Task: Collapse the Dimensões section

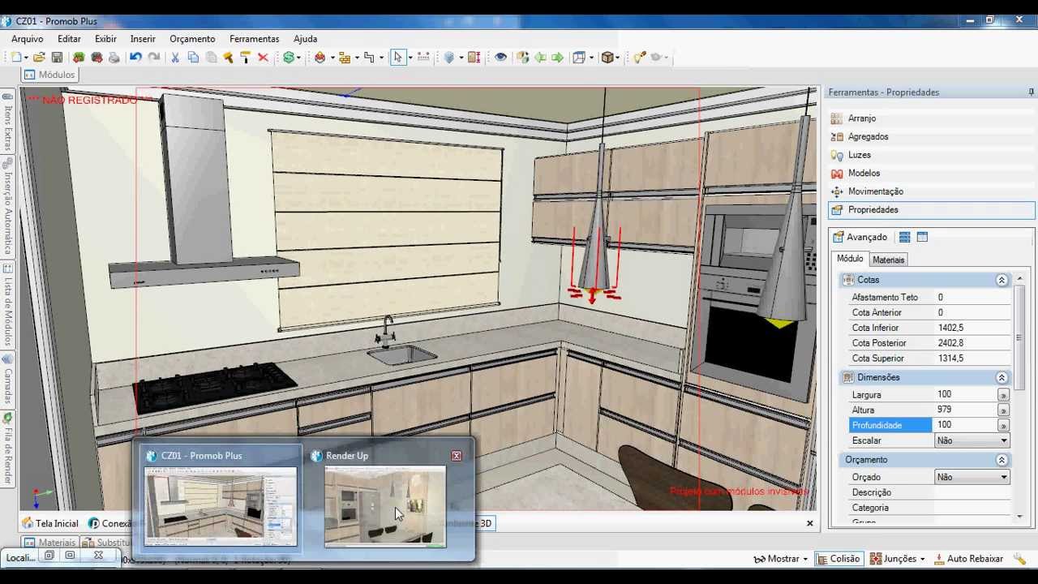Action: pos(1002,377)
